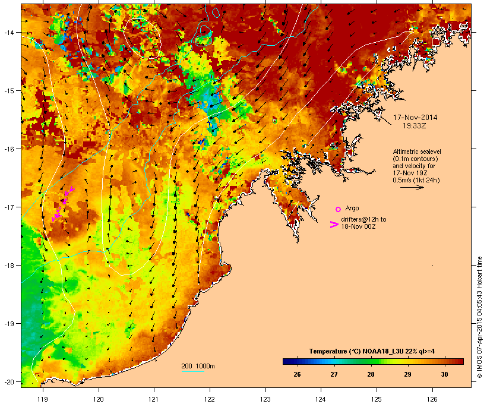Click the magenta drifter track markers on map
The image size is (487, 404).
coord(63,204)
